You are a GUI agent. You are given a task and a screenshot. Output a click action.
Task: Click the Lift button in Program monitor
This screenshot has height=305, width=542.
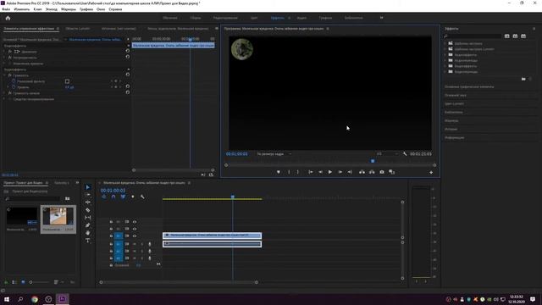[362, 172]
